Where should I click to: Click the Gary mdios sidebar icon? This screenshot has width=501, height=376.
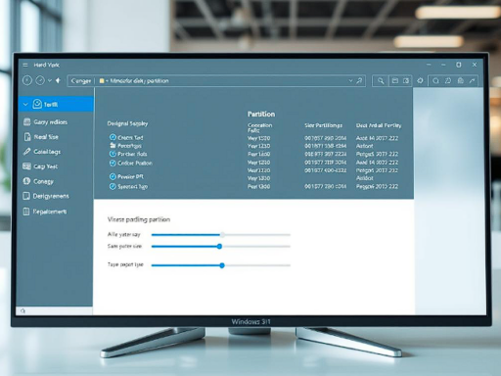tap(27, 121)
